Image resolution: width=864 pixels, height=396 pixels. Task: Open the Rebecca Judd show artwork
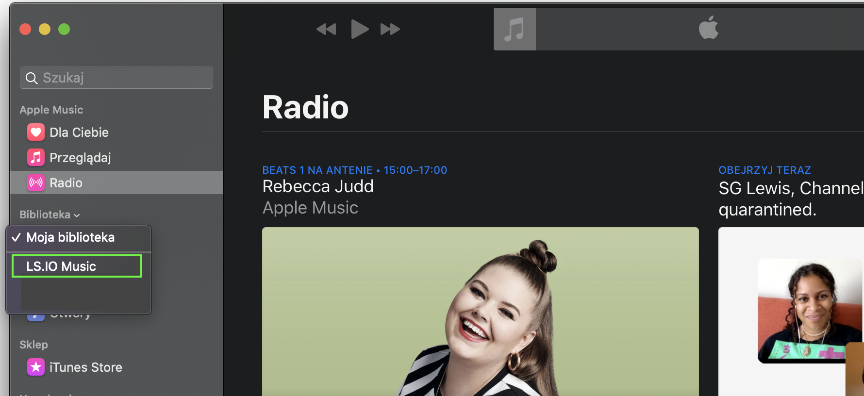click(481, 312)
